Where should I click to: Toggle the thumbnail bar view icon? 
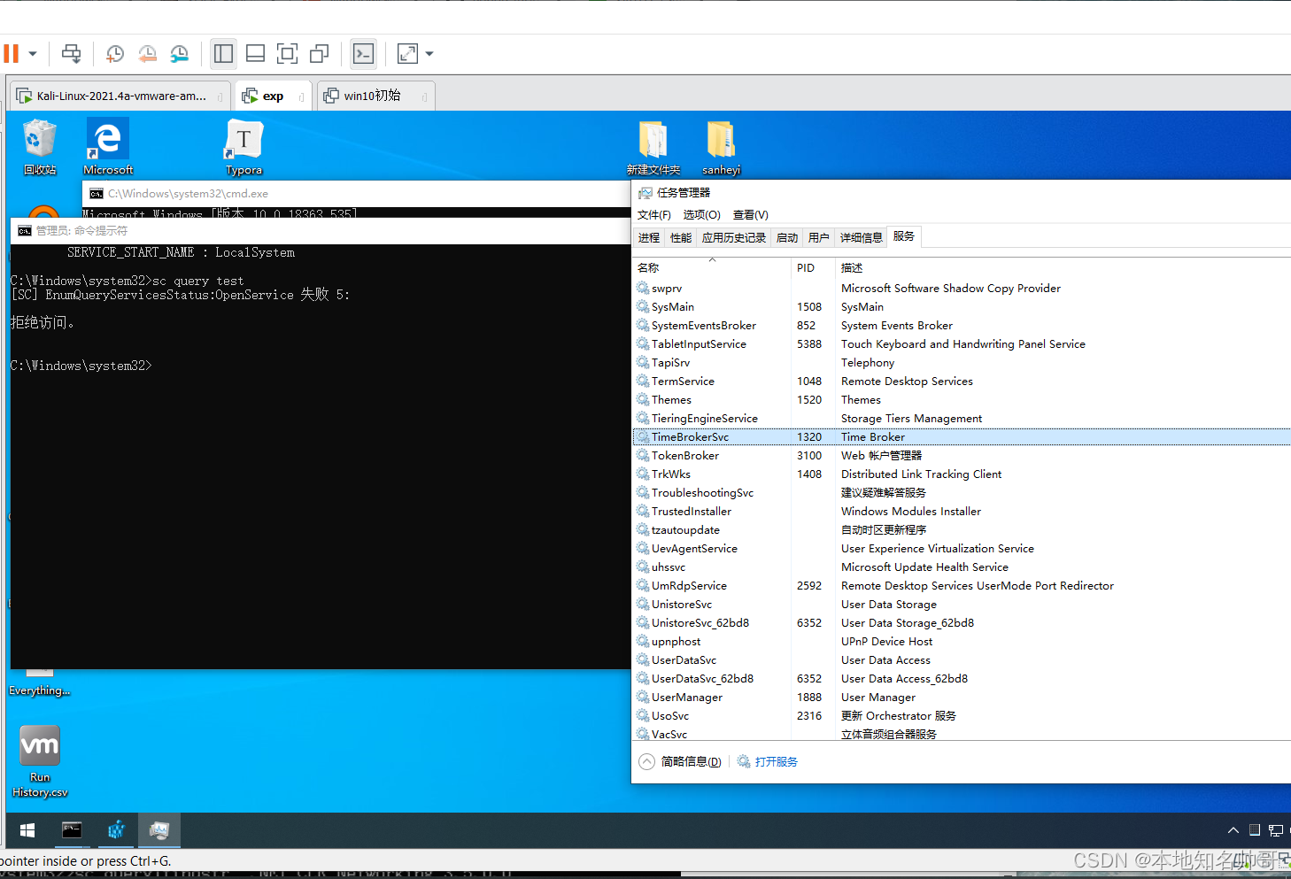click(255, 54)
